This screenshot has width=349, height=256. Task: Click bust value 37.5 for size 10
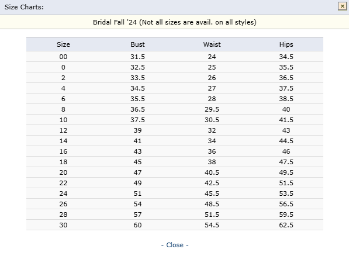[x=137, y=120]
